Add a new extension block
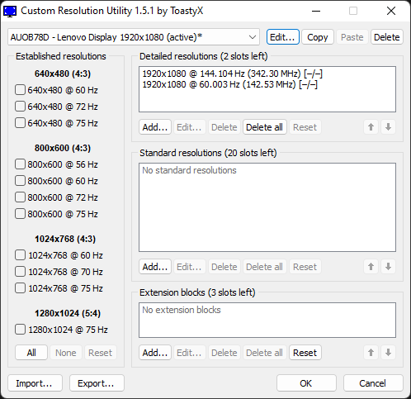Screen dimensions: 411x399 pyautogui.click(x=155, y=353)
